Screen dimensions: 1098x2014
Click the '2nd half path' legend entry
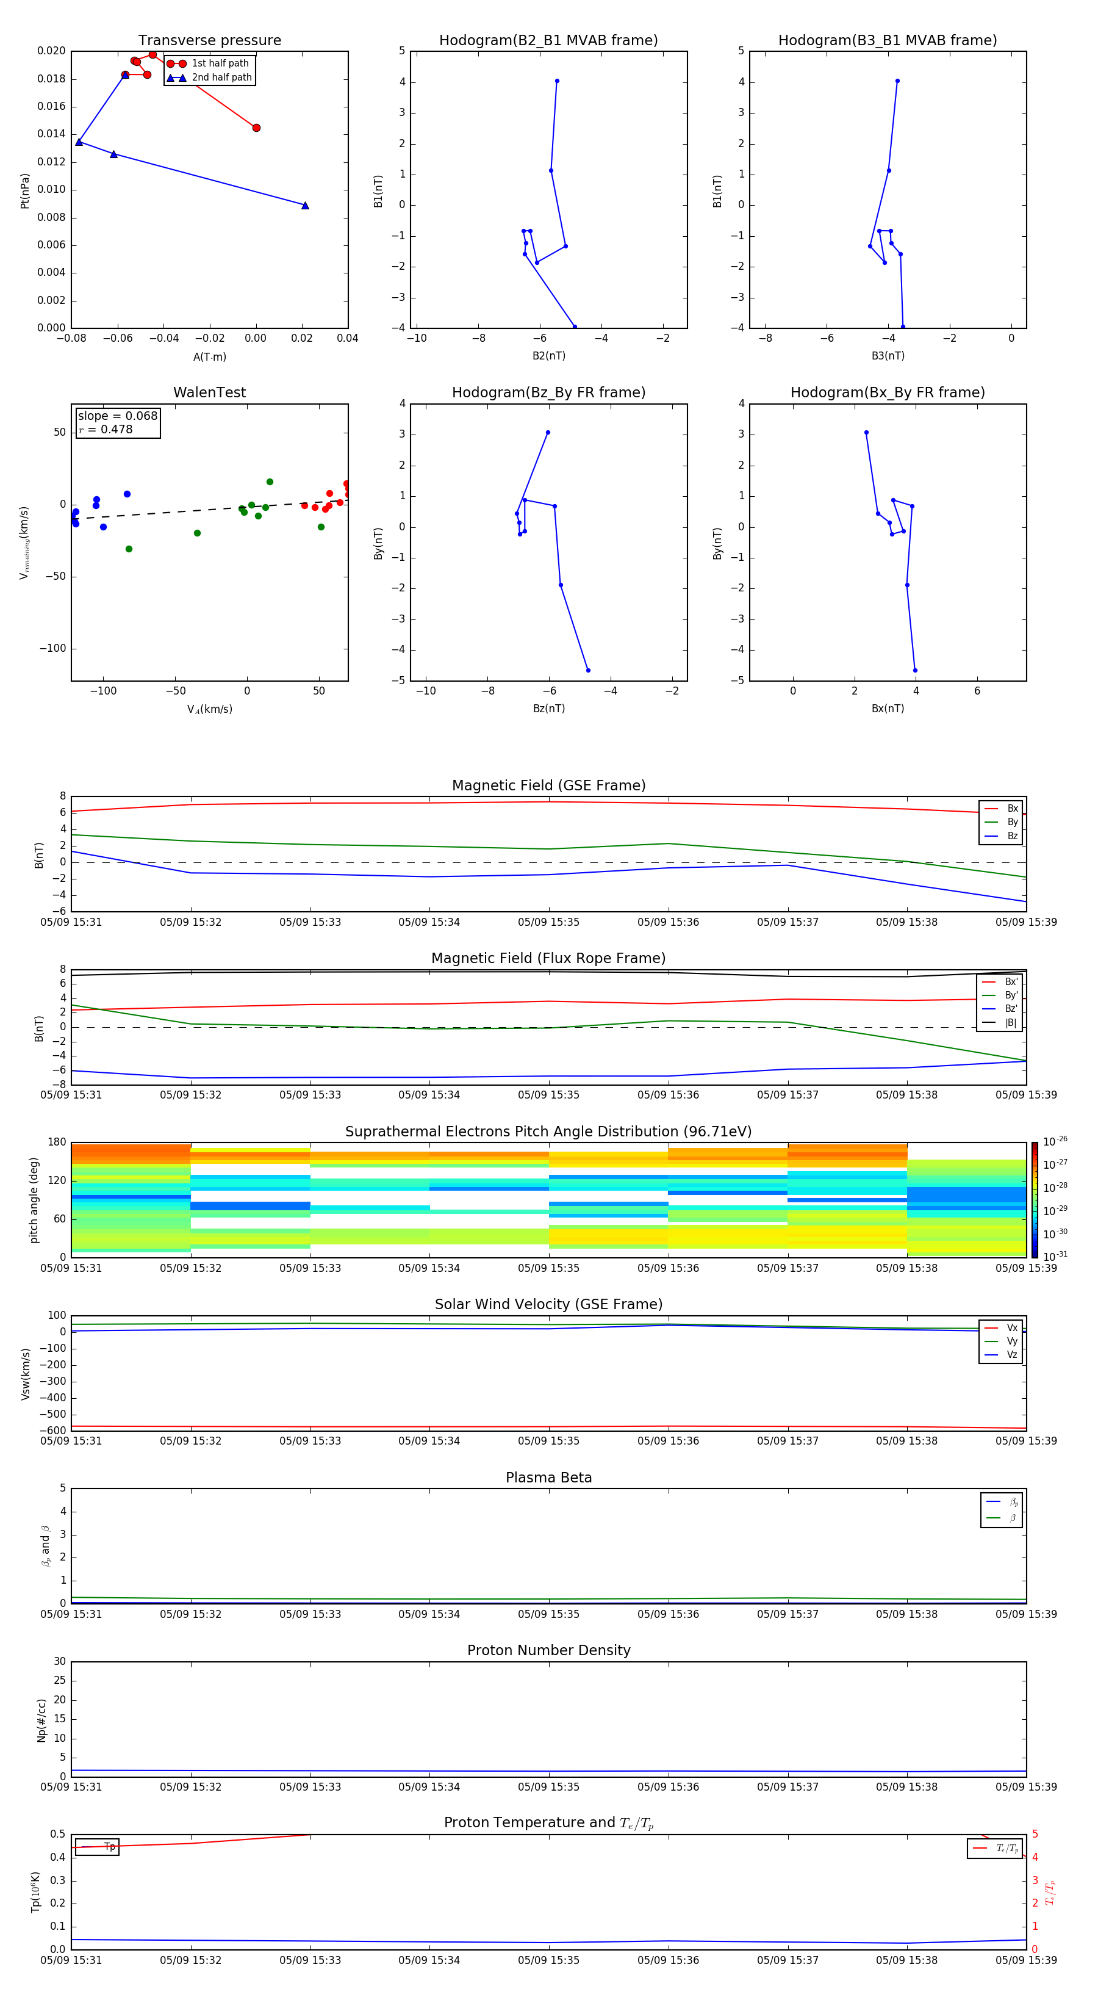tap(210, 78)
